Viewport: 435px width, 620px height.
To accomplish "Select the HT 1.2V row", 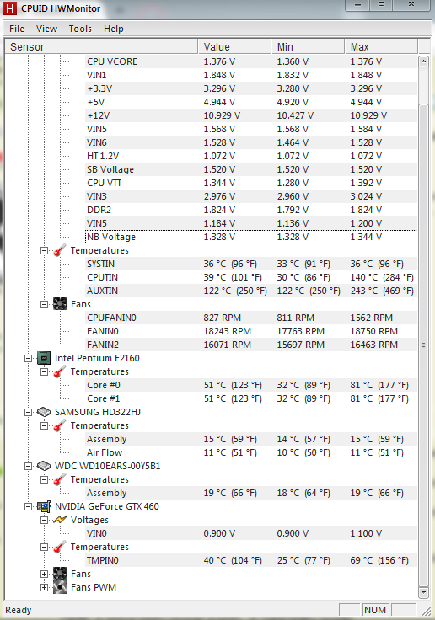I will [x=251, y=156].
